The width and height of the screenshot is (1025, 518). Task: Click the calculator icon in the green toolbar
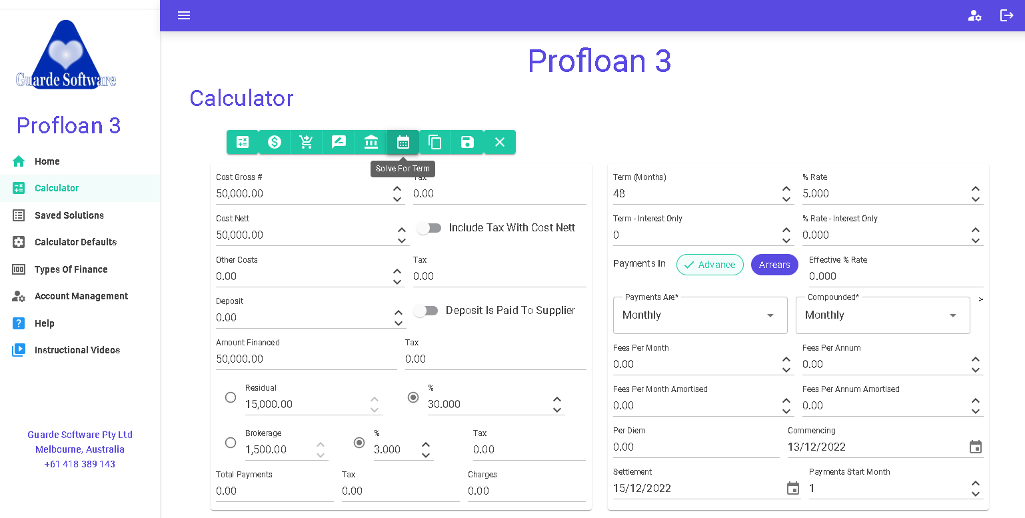click(243, 142)
